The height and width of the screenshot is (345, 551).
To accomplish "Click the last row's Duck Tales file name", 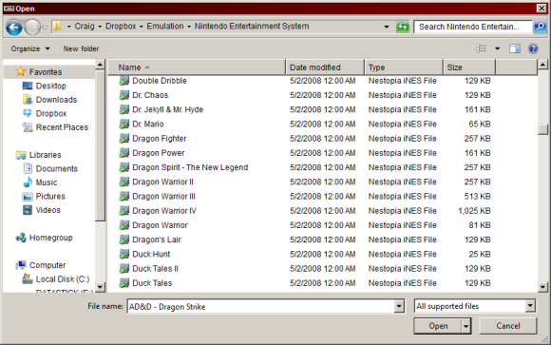I will 152,283.
